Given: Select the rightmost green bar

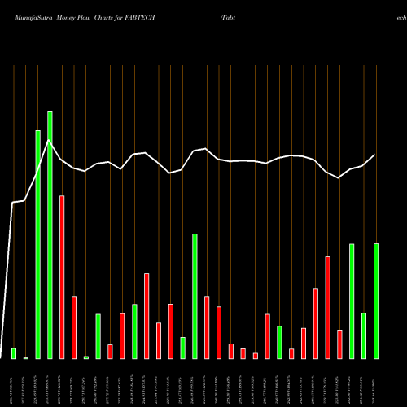Looking at the screenshot, I should tap(376, 301).
